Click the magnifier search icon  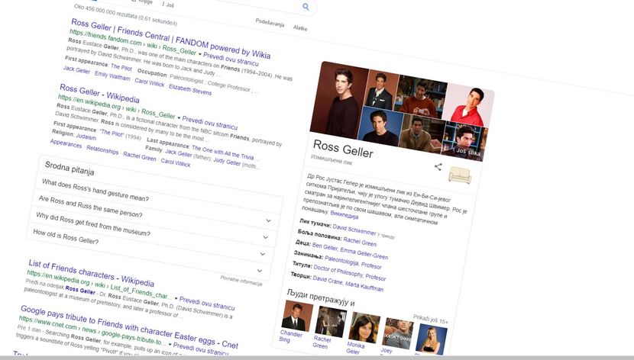click(306, 7)
